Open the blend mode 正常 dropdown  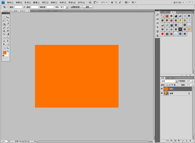[168, 81]
